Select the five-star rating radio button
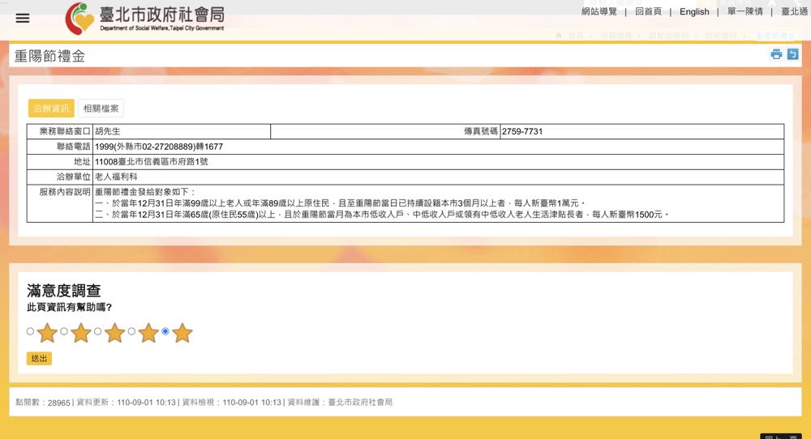The width and height of the screenshot is (811, 439). [165, 331]
